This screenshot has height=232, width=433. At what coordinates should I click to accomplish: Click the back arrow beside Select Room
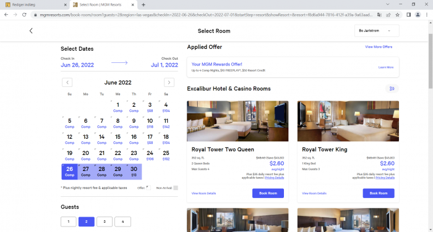pos(31,31)
